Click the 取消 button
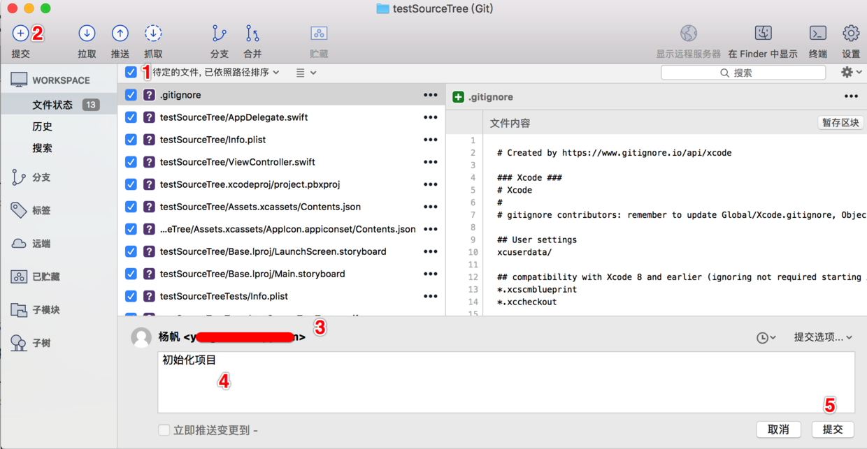The image size is (867, 449). 779,429
